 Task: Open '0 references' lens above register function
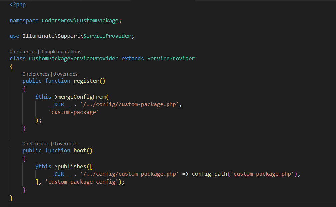[36, 74]
